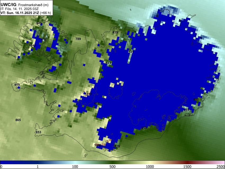
Task: Click the map value 329
Action: point(117,146)
